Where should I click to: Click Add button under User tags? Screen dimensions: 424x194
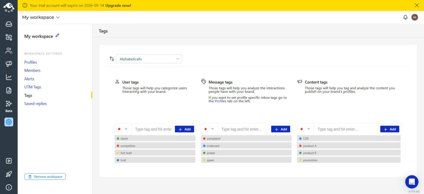(x=184, y=129)
